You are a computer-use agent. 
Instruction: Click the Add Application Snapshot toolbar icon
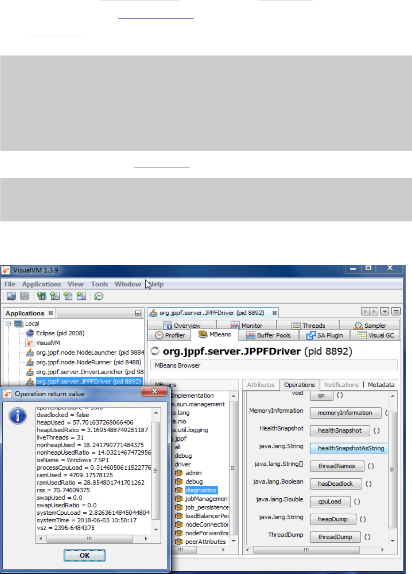(x=81, y=296)
